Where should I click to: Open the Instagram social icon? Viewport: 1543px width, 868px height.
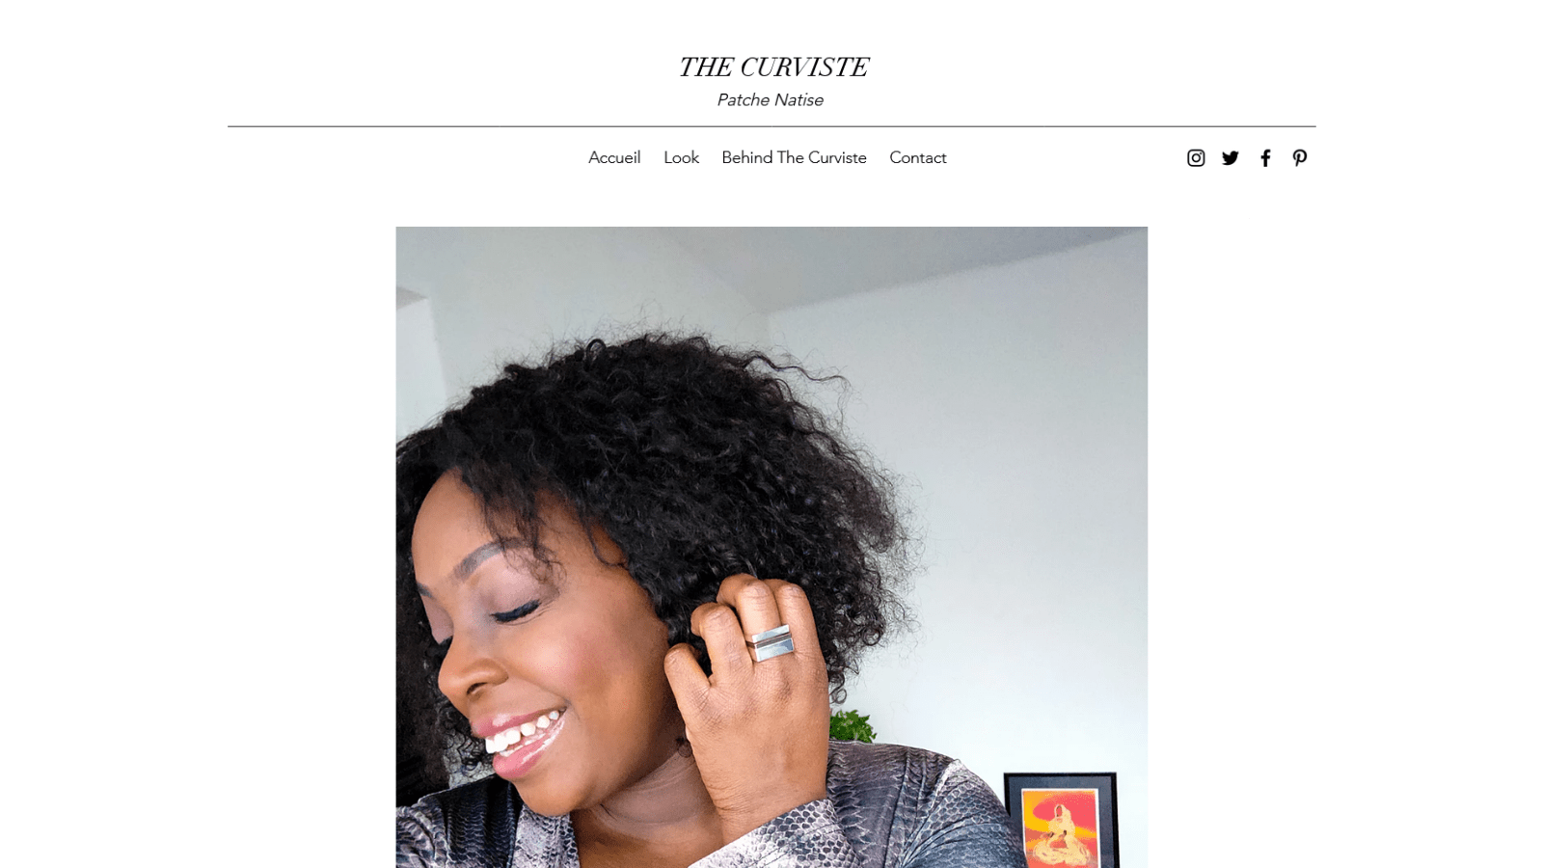pyautogui.click(x=1196, y=158)
